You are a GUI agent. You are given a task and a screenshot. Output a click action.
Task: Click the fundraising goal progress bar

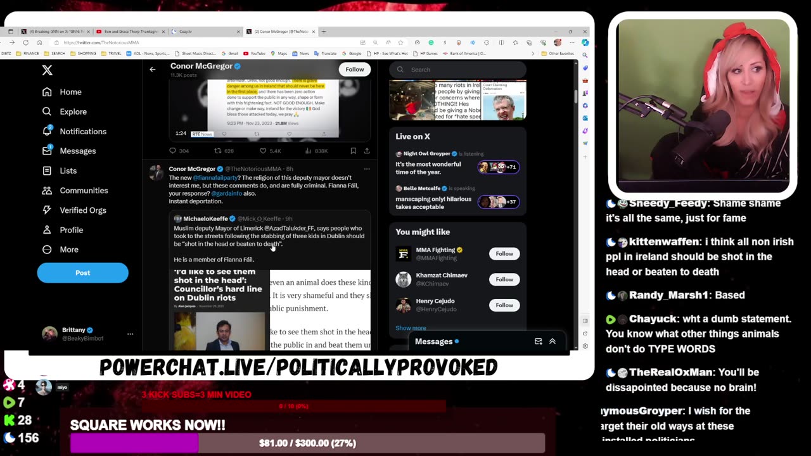coord(307,443)
